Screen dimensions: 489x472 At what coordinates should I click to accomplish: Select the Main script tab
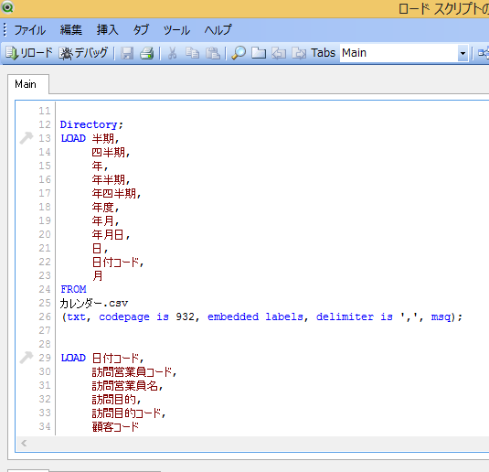pos(26,84)
